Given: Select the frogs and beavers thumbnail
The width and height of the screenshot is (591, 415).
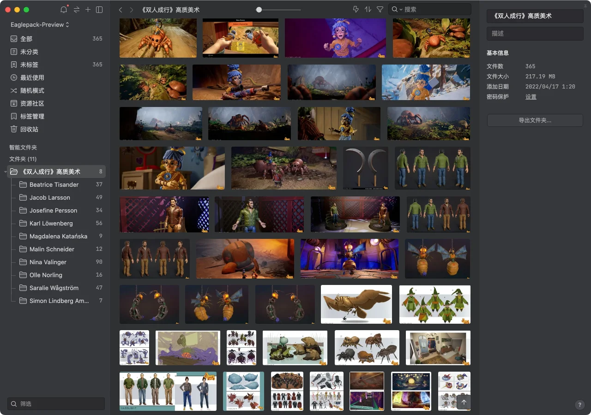Looking at the screenshot, I should click(295, 348).
